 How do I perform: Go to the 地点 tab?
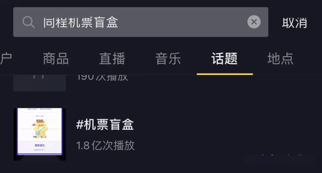[280, 59]
